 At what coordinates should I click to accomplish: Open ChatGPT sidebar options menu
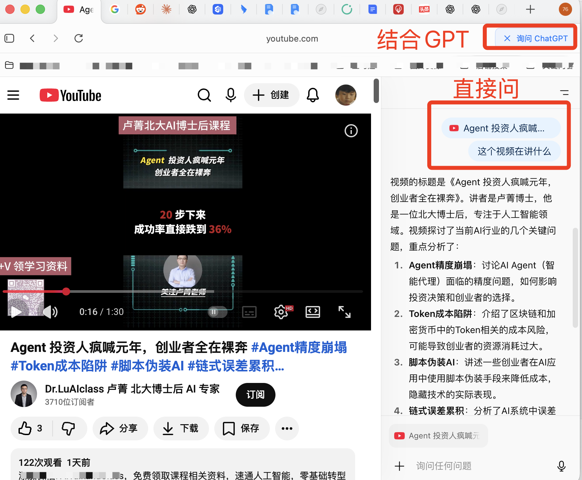click(x=564, y=93)
